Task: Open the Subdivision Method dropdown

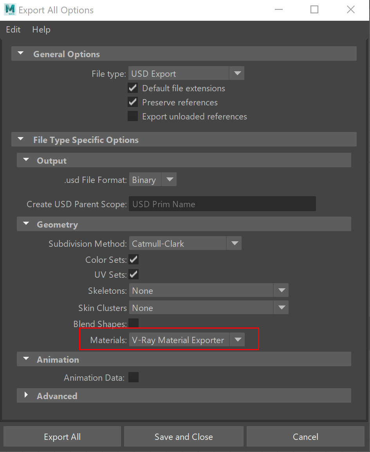Action: click(x=234, y=244)
